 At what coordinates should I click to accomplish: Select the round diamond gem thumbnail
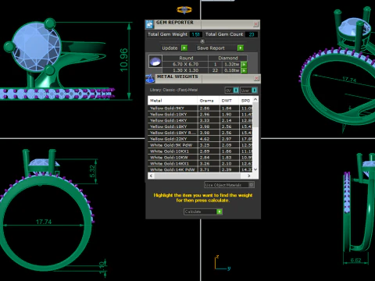155,62
